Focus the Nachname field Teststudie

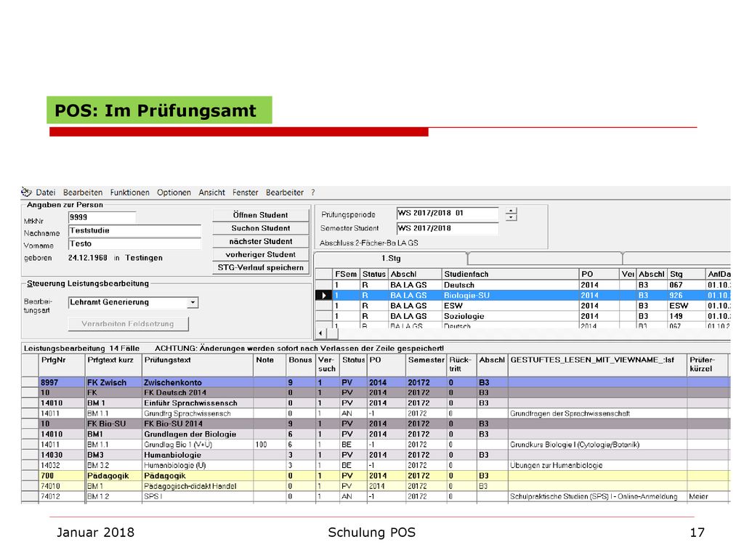coord(134,230)
